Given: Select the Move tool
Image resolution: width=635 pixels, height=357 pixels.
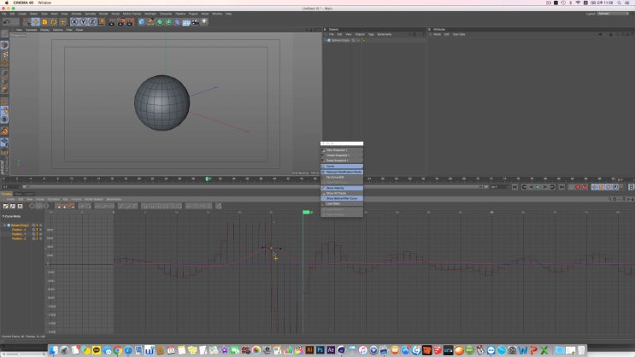Looking at the screenshot, I should 36,22.
